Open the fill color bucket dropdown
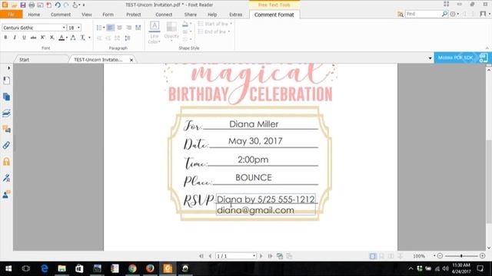The image size is (492, 276). point(191,24)
